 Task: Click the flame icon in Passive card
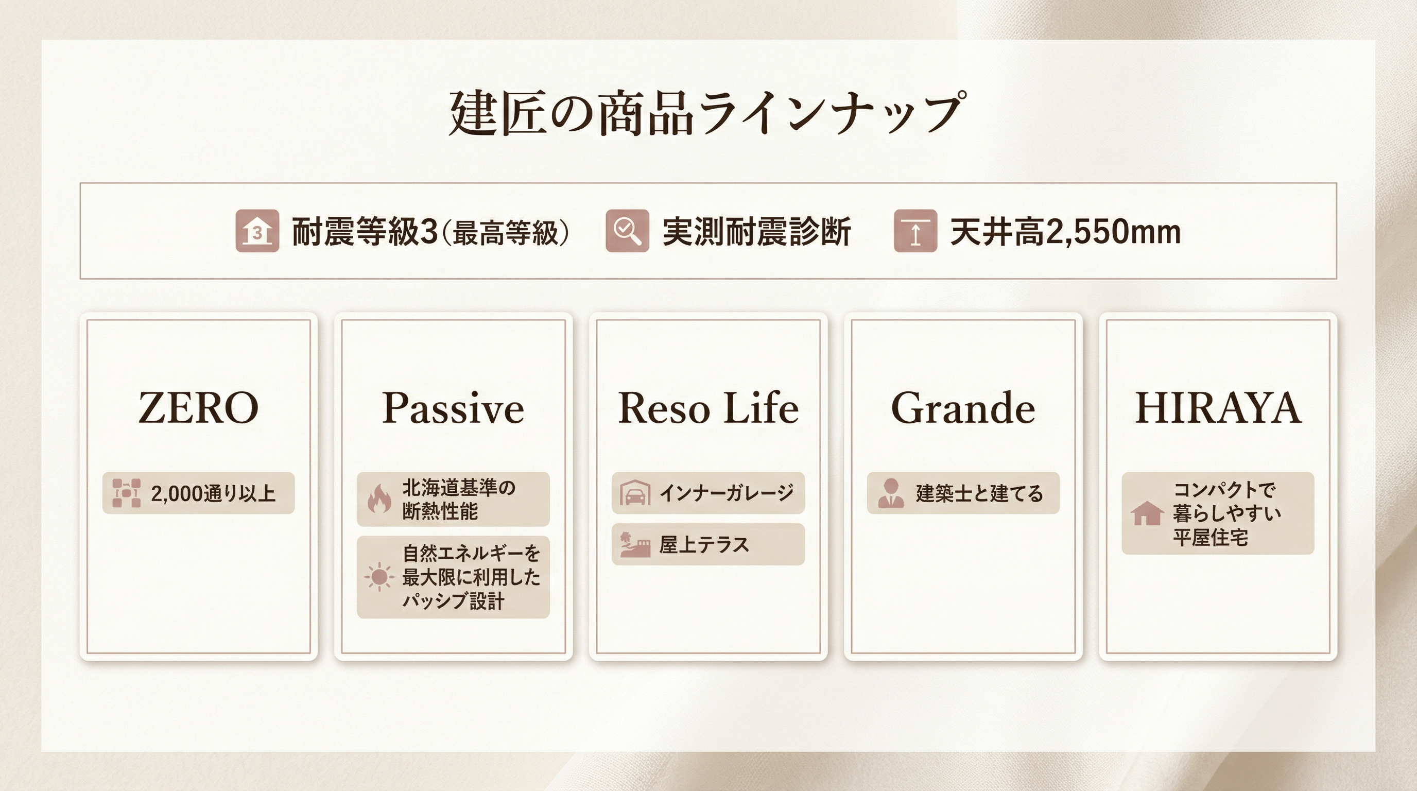pyautogui.click(x=379, y=499)
